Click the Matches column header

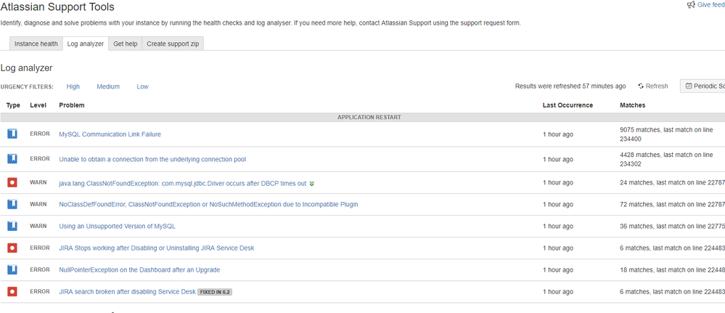(633, 105)
